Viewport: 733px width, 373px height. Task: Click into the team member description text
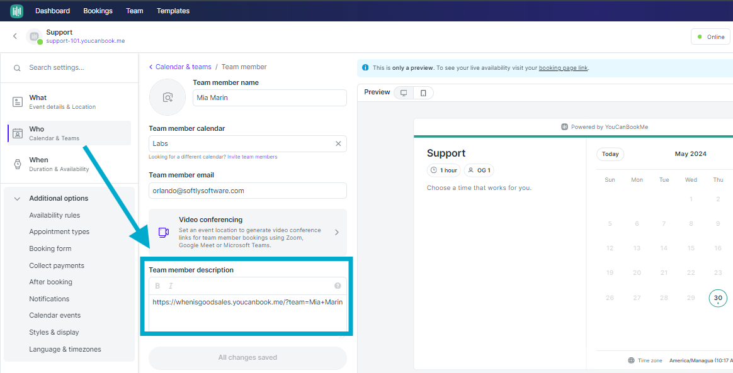[x=247, y=302]
